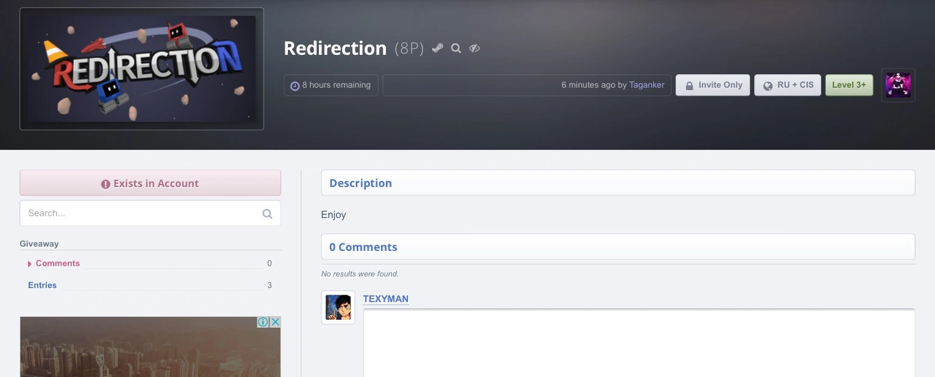Click the clock icon beside 8 hours remaining

[295, 86]
